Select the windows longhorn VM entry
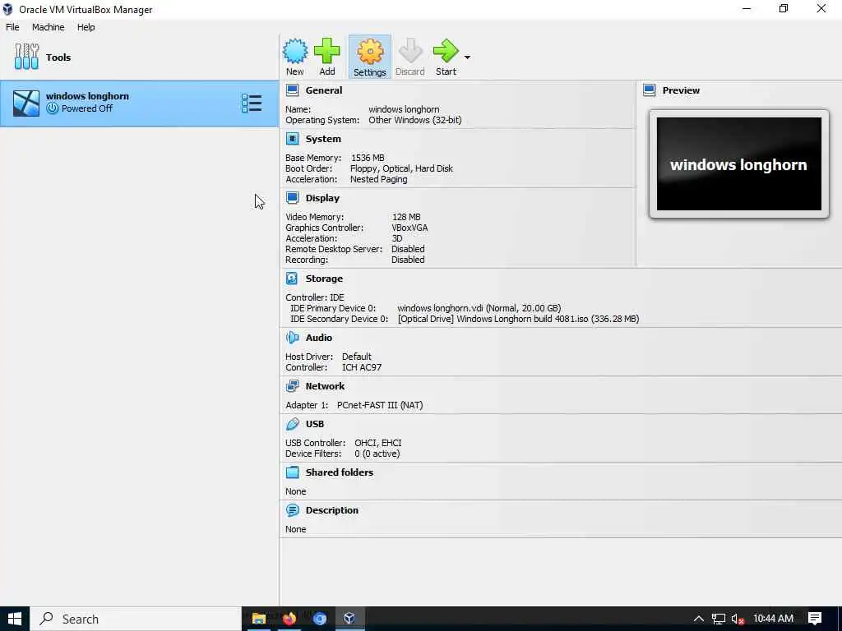 pos(139,103)
